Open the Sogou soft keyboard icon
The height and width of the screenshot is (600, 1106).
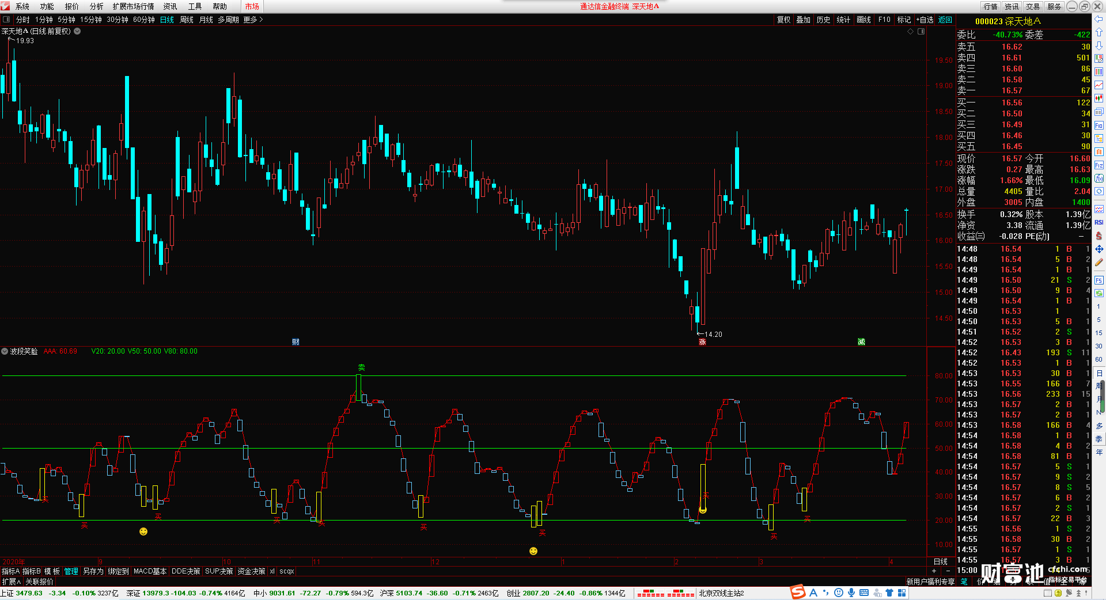tap(864, 593)
